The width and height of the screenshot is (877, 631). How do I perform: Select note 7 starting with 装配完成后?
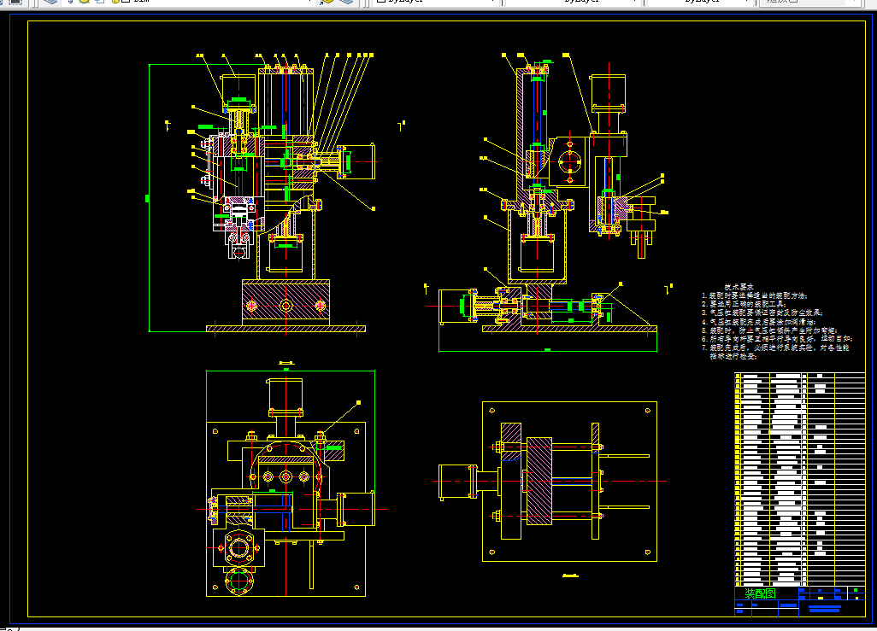[x=776, y=352]
